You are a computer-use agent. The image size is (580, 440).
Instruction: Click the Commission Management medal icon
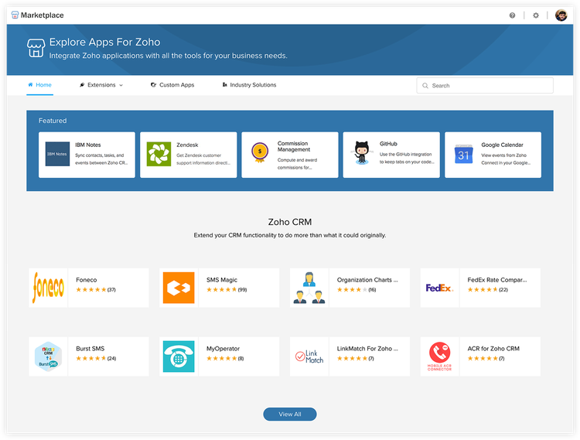click(x=260, y=152)
